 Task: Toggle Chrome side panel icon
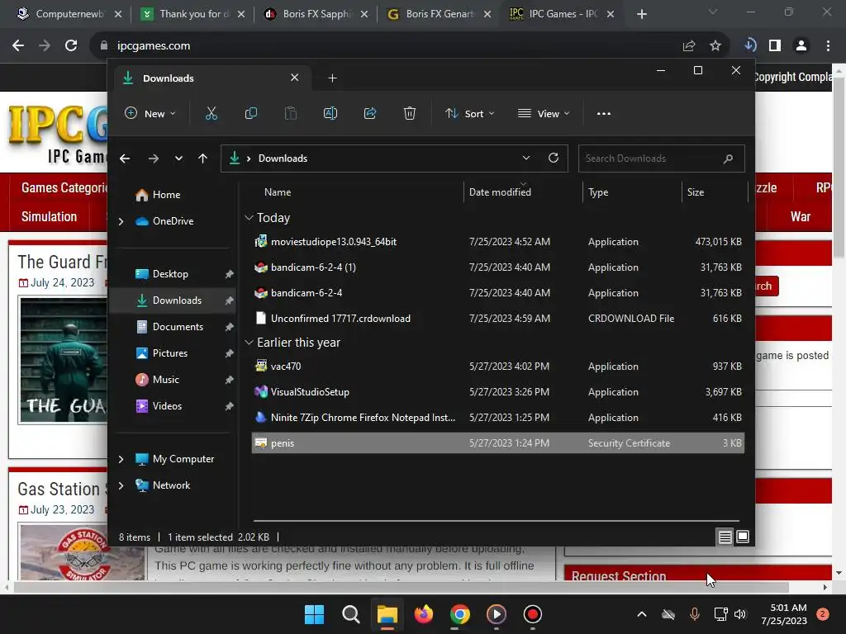775,46
